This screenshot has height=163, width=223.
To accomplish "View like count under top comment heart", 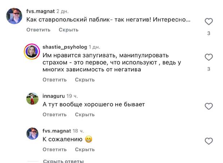I will coord(209,33).
